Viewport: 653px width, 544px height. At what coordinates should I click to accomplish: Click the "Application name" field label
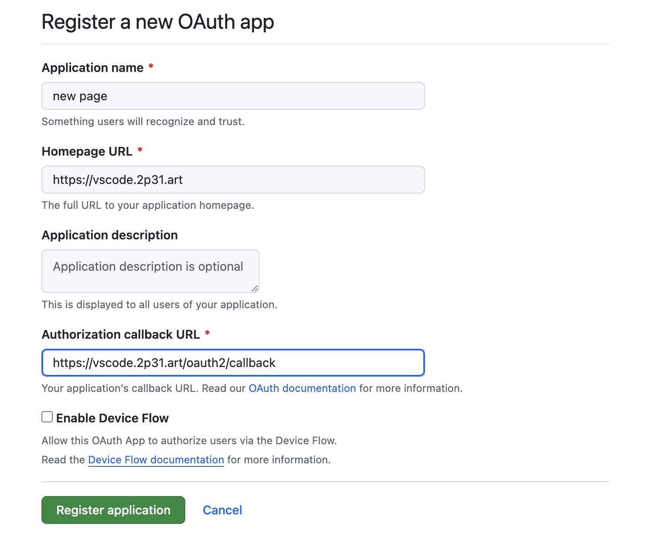coord(92,68)
